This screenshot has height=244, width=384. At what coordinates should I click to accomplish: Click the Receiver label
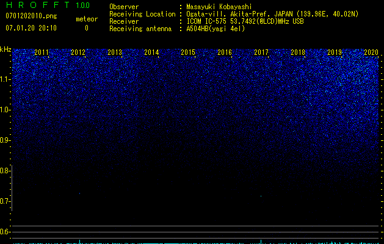click(124, 21)
